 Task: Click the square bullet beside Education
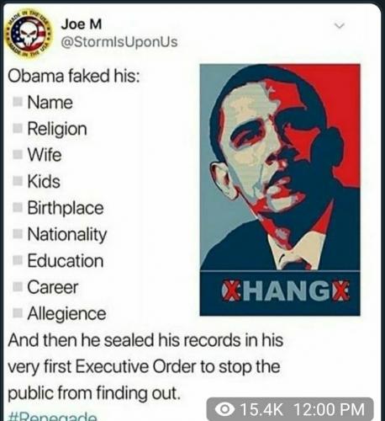[x=18, y=260]
